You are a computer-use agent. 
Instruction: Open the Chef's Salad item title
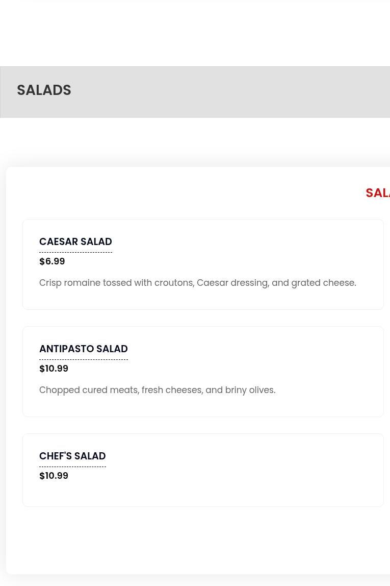click(72, 456)
